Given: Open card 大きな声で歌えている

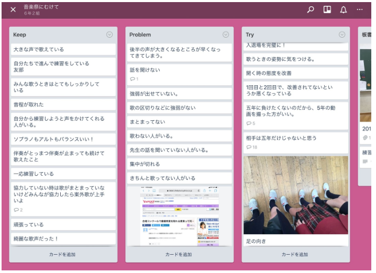Looking at the screenshot, I should pos(63,49).
